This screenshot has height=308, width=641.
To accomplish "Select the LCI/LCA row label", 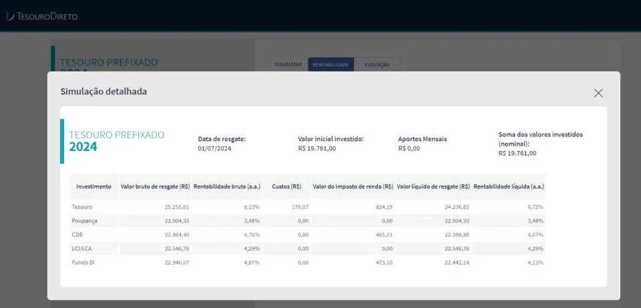I will pyautogui.click(x=81, y=249).
